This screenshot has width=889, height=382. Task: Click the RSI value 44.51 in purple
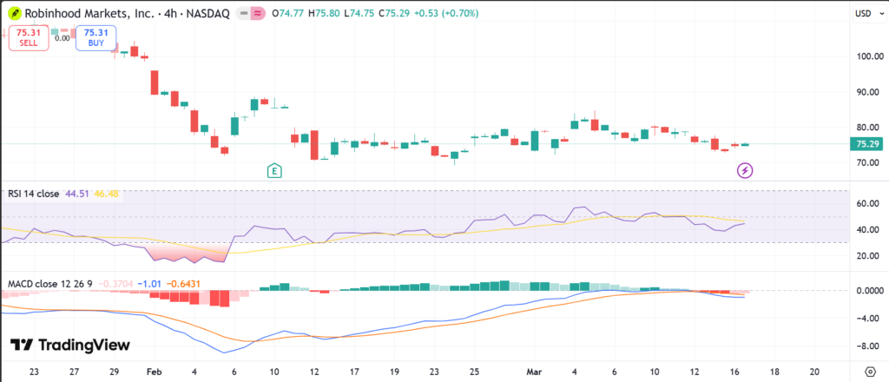76,194
